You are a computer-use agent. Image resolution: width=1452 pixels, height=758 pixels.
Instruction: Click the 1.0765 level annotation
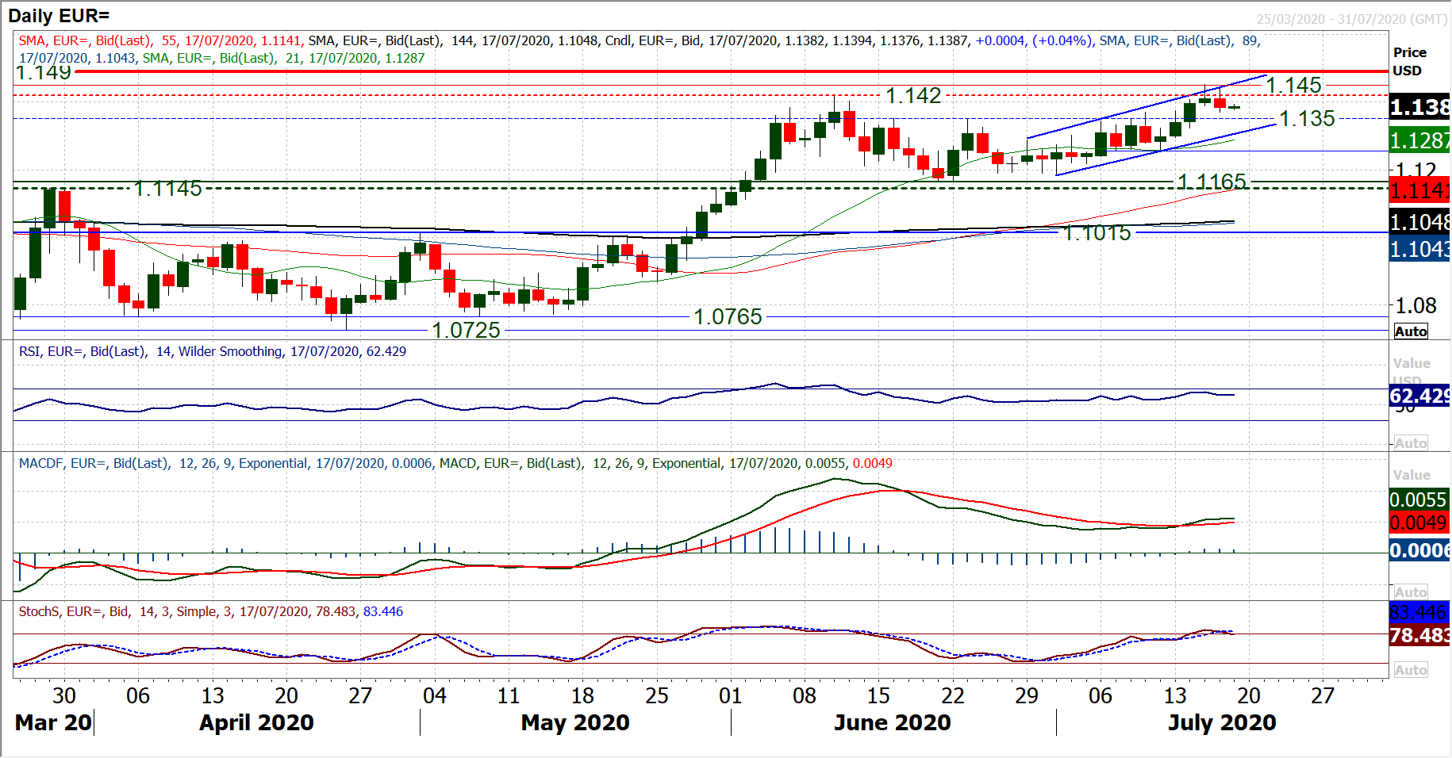click(728, 317)
